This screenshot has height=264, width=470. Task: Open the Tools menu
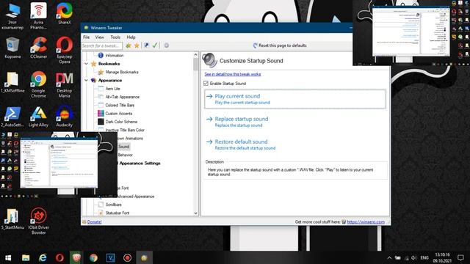[x=115, y=37]
